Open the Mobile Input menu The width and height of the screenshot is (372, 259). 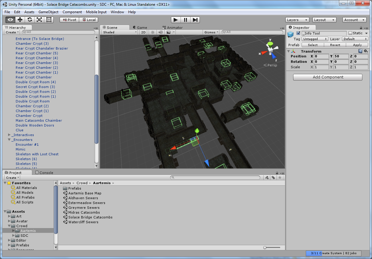click(96, 12)
